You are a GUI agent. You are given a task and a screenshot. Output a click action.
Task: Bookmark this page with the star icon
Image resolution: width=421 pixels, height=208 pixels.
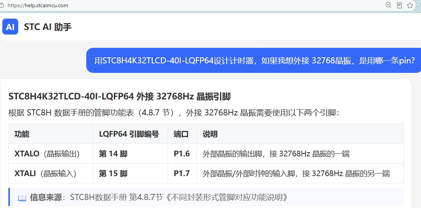(410, 5)
